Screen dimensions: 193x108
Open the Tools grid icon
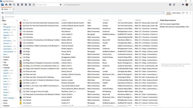coord(34,5)
